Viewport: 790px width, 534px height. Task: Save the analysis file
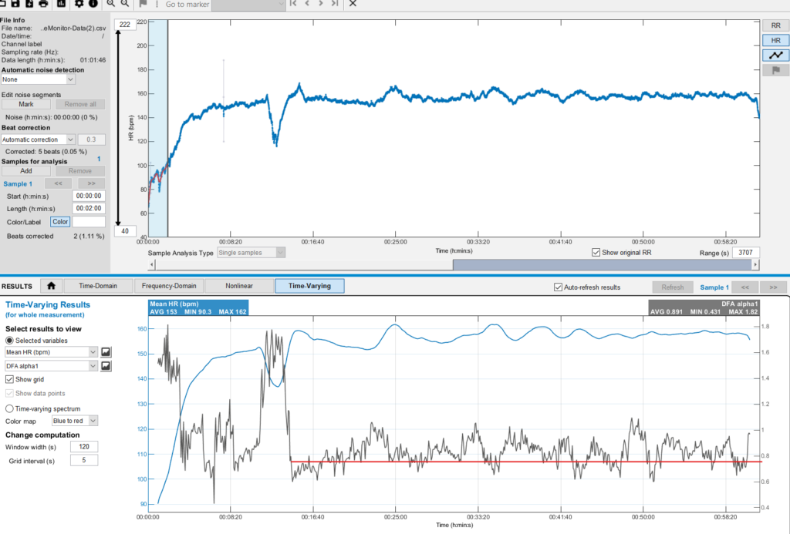15,4
